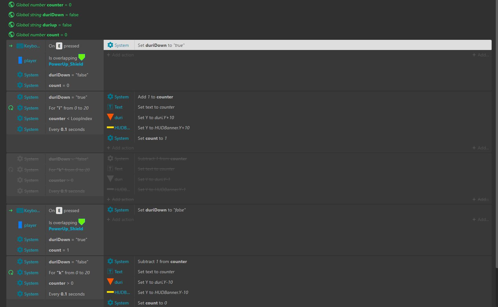498x307 pixels.
Task: Select the disabled Set Y to duri.Y-1 action
Action: 313,179
